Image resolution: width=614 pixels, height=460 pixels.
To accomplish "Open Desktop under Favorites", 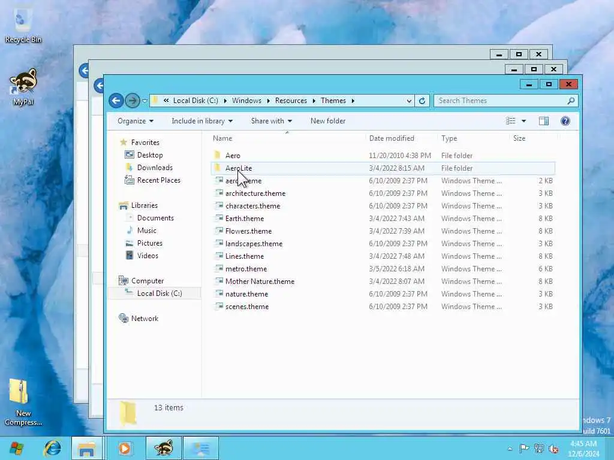I will pos(149,155).
